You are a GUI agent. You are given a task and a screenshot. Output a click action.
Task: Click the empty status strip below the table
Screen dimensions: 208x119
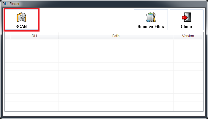coord(104,114)
